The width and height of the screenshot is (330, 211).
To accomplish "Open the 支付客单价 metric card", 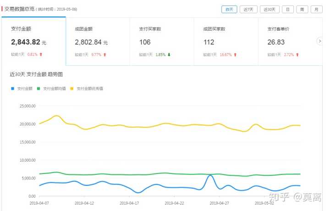I will pos(286,41).
